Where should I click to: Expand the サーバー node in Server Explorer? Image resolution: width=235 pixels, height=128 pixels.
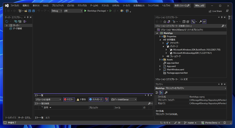(x=7, y=25)
